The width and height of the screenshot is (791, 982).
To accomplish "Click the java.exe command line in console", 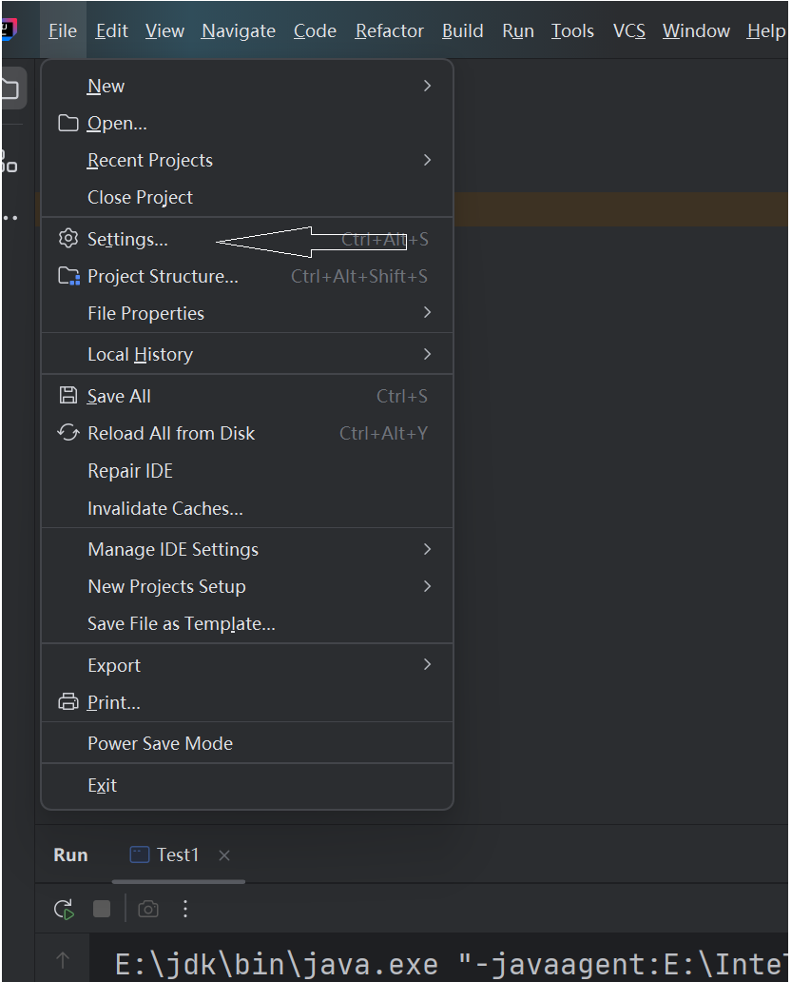I will [x=451, y=965].
